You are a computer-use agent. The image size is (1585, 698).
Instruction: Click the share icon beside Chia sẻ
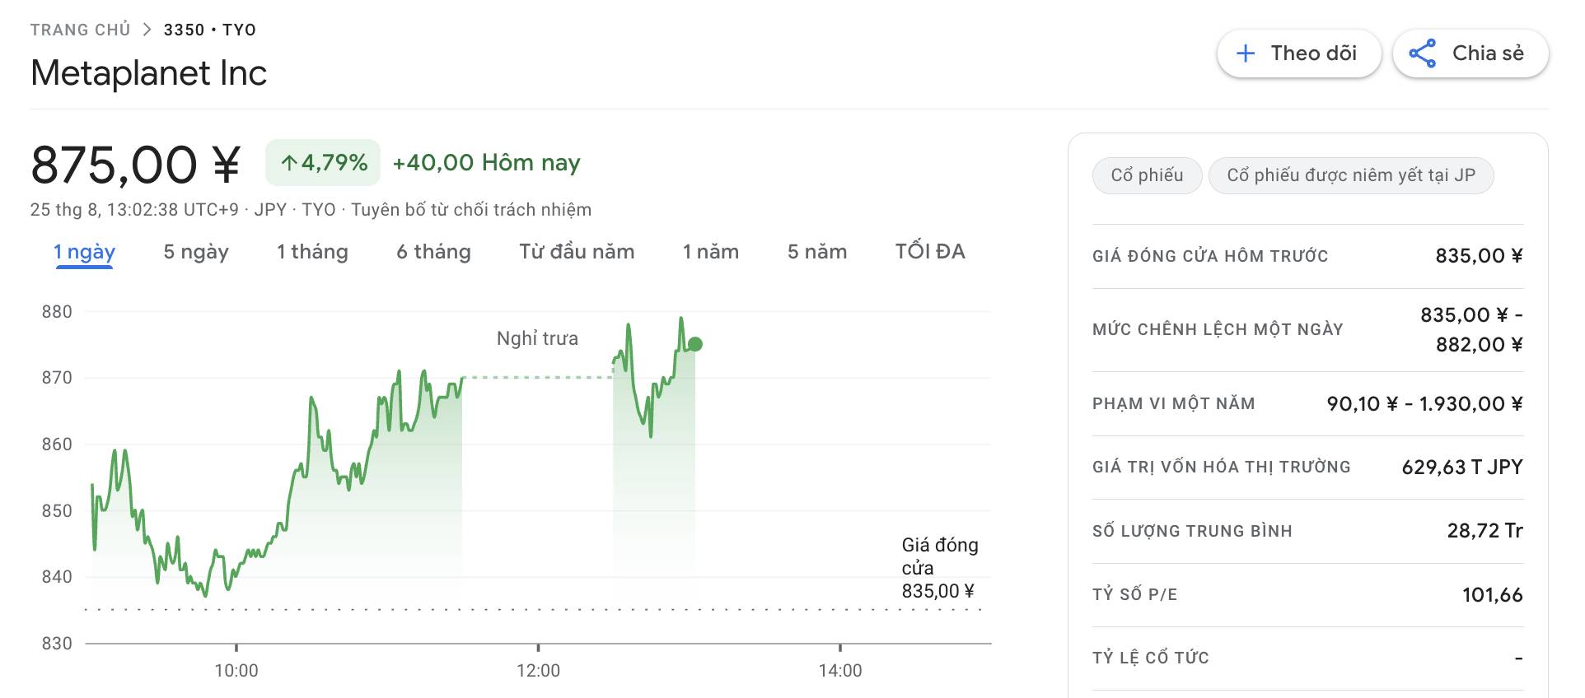click(1422, 54)
